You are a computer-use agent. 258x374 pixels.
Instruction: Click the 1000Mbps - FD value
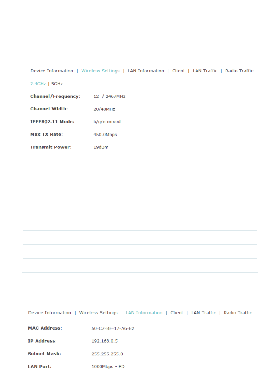pyautogui.click(x=108, y=367)
